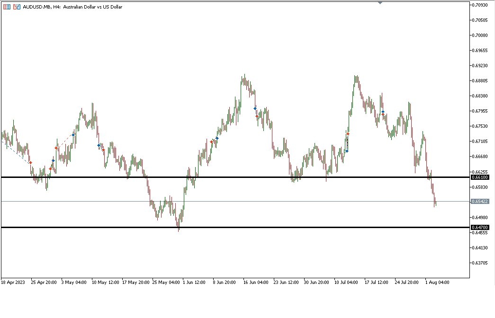Click the 0.66680 price scale value

click(x=479, y=157)
